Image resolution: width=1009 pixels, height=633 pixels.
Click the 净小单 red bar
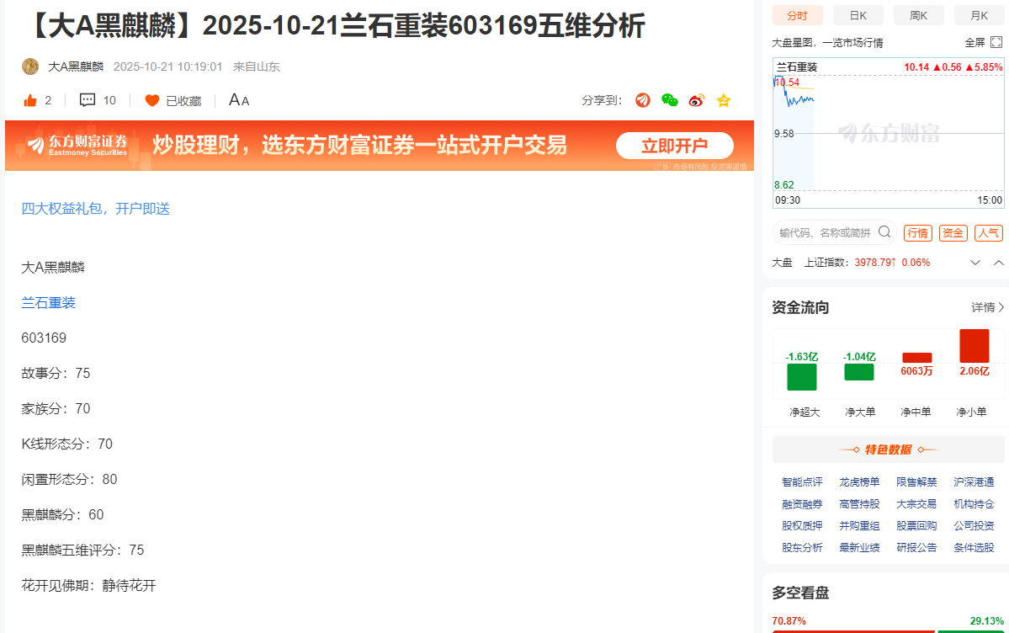coord(974,346)
